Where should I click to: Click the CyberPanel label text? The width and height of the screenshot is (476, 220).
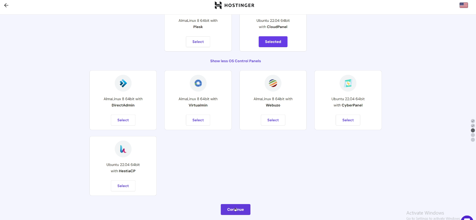(x=352, y=105)
